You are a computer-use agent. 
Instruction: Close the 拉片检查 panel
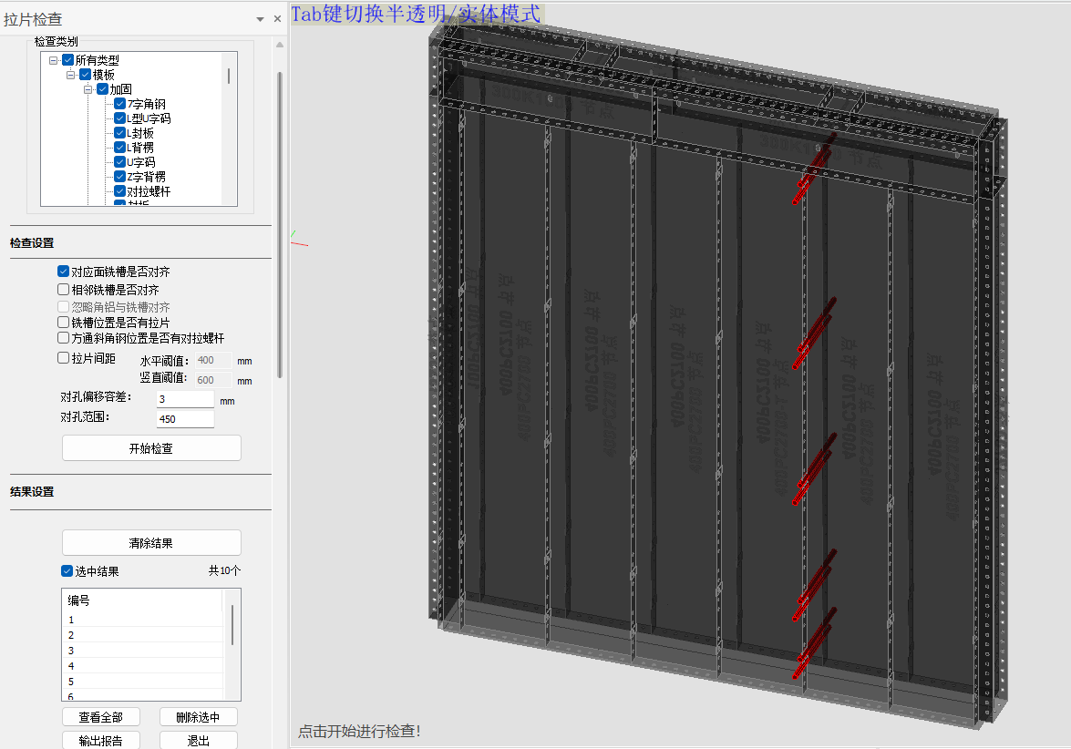point(277,19)
